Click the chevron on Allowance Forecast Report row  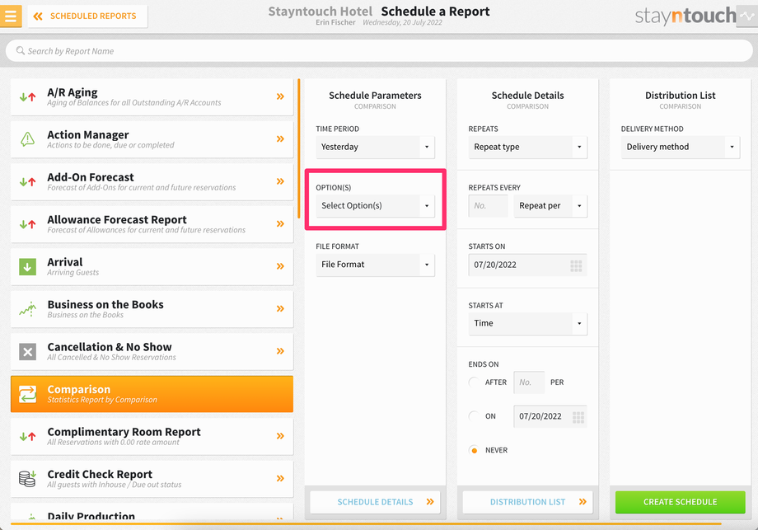(x=280, y=224)
